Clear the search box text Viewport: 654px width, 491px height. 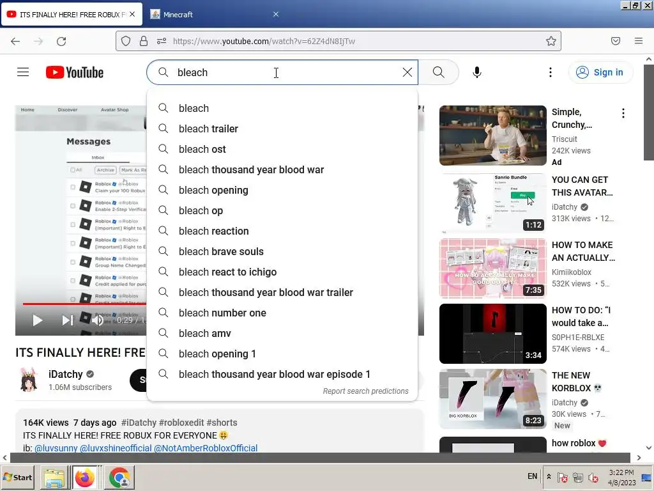[407, 72]
